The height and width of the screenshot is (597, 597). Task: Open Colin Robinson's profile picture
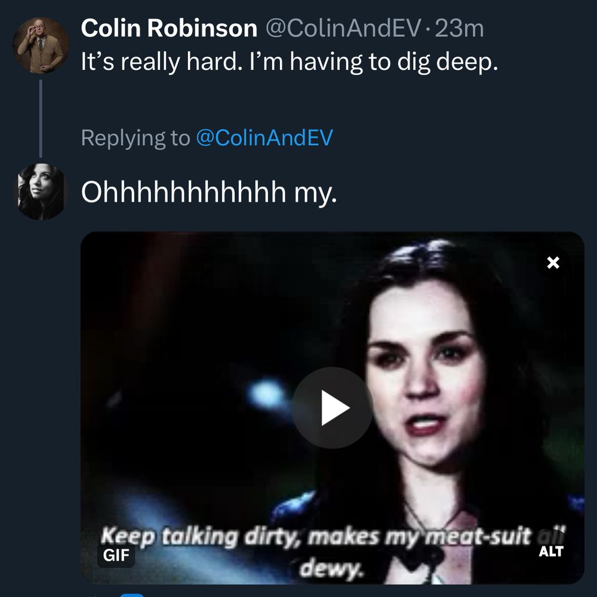coord(41,45)
